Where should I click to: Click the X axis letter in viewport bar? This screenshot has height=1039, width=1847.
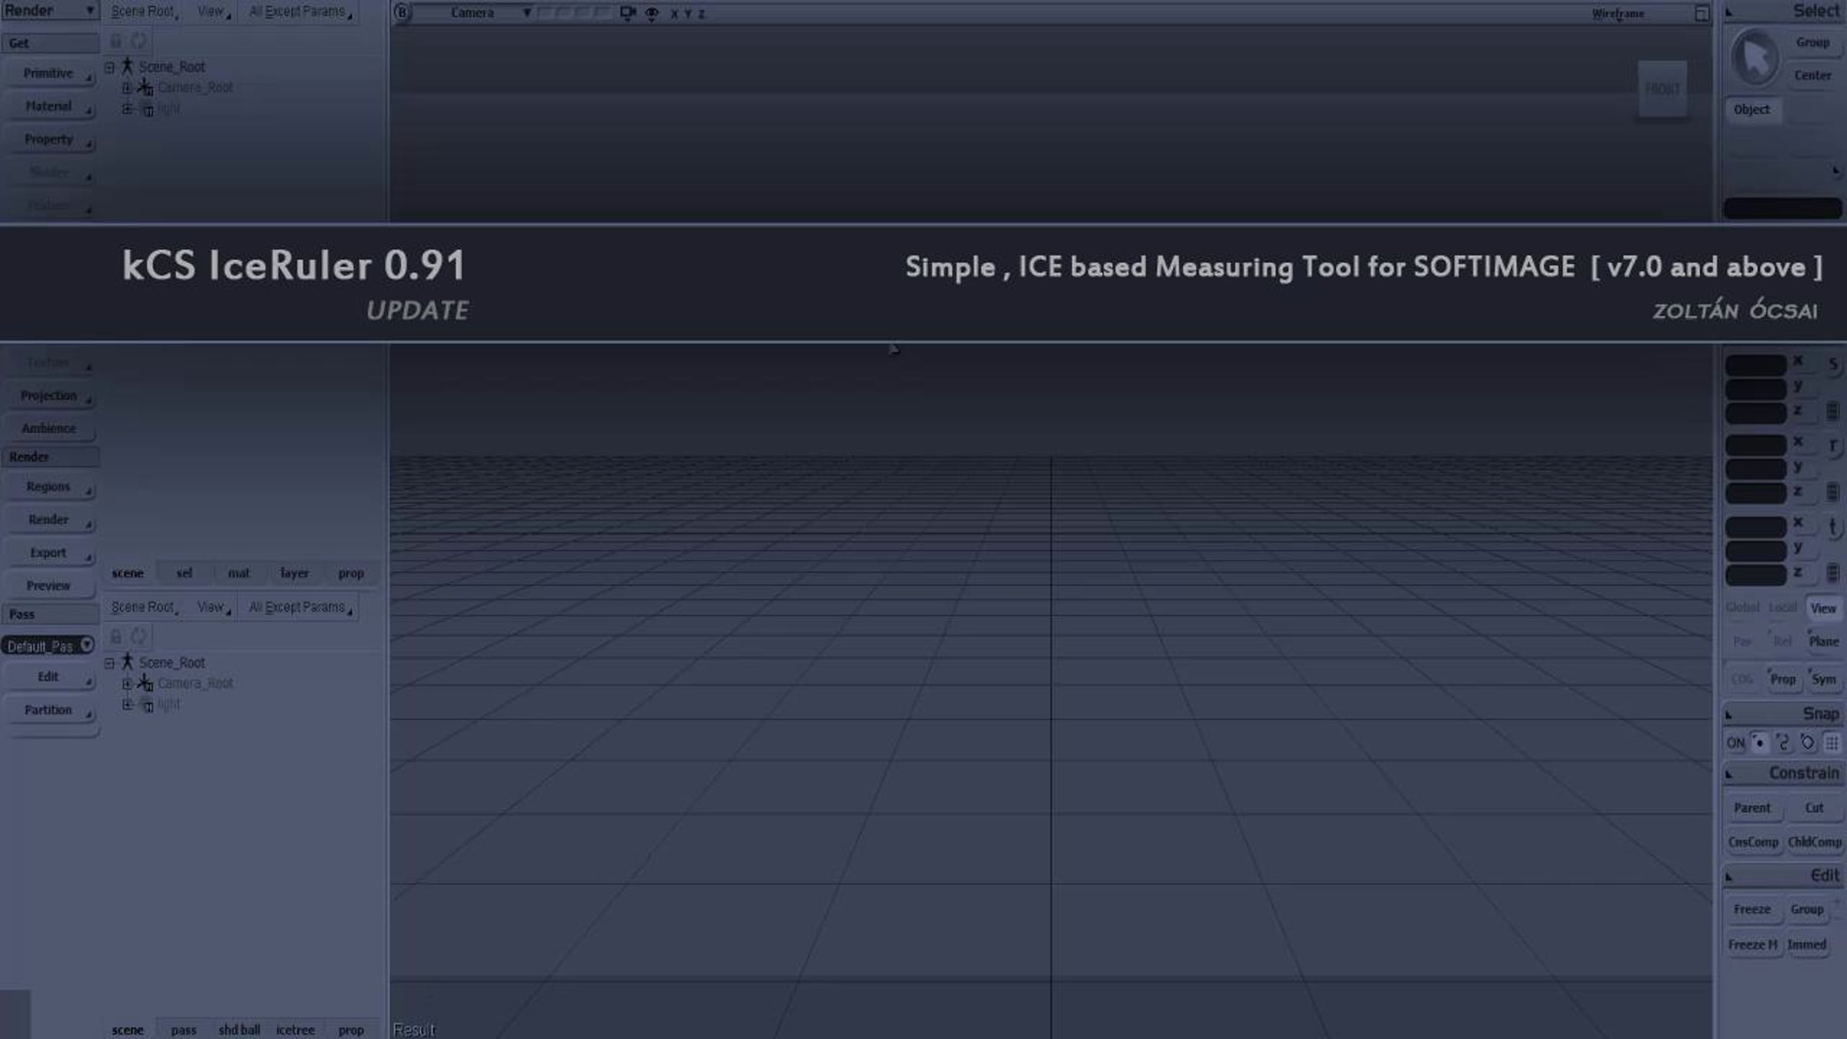coord(674,14)
